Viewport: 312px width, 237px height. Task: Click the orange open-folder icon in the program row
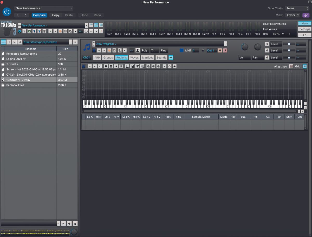pos(109,50)
